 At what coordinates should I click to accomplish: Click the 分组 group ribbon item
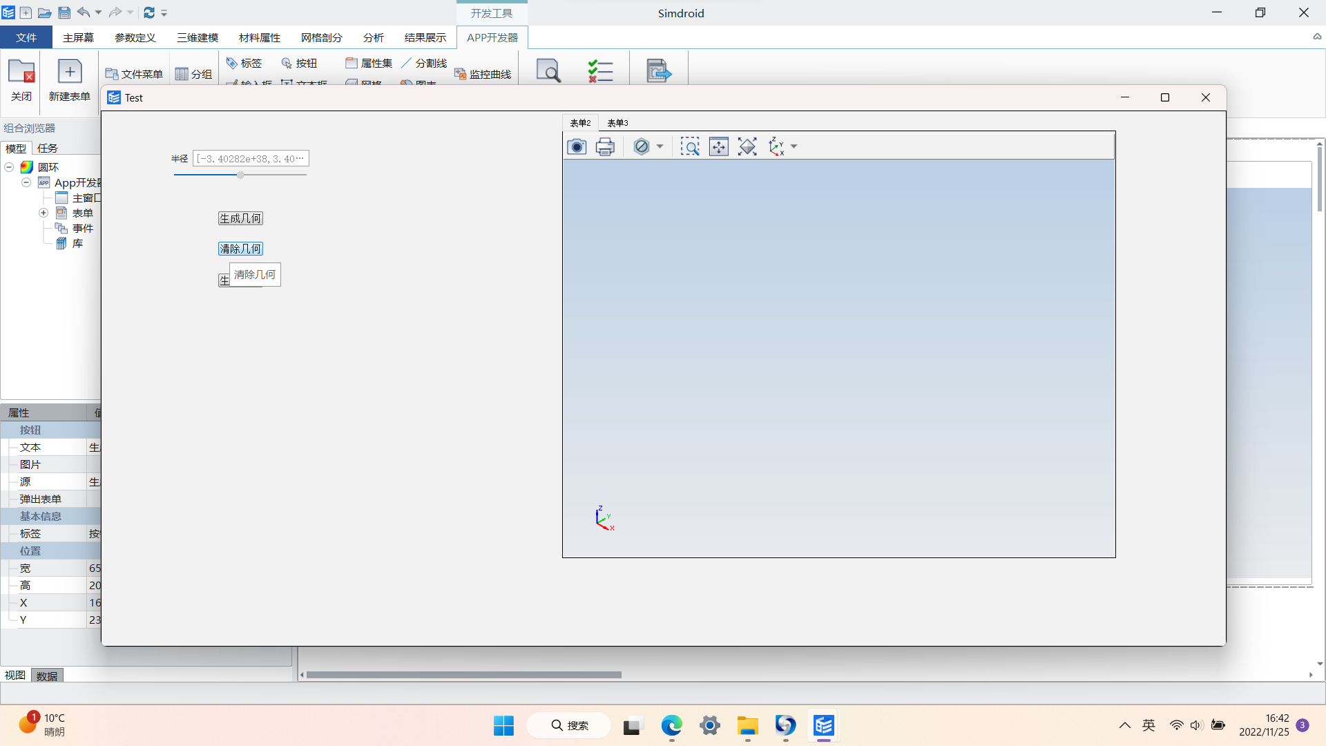193,74
